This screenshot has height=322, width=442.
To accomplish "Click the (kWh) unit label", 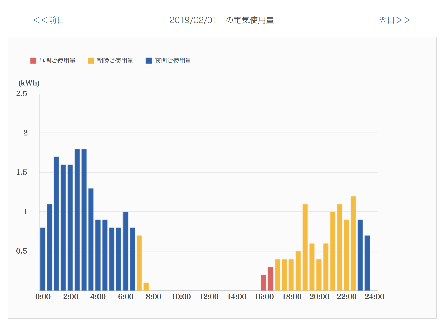I will (29, 83).
